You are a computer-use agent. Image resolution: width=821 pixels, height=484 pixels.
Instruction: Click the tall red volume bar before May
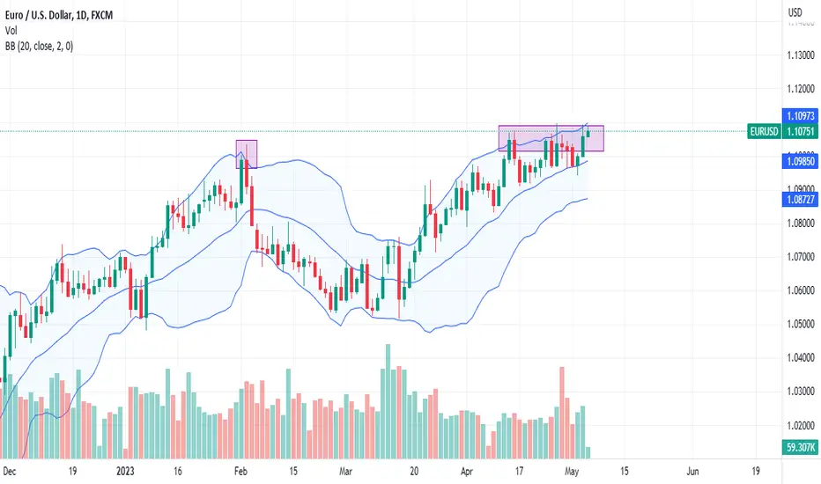pyautogui.click(x=562, y=413)
